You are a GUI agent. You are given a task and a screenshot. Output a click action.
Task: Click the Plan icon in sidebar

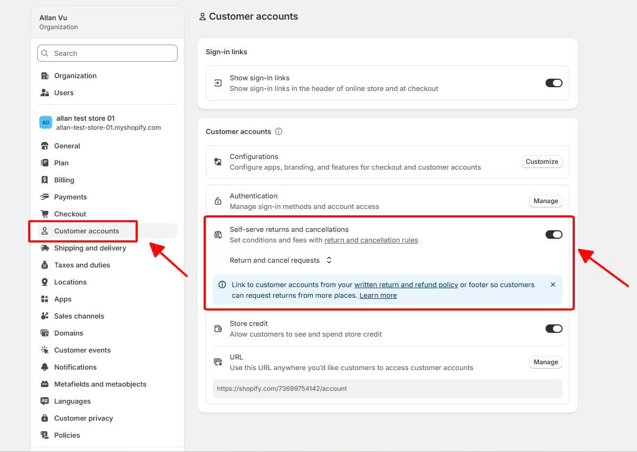[x=45, y=163]
